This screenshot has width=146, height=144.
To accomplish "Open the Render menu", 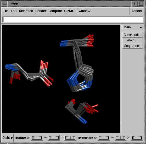I will pos(41,11).
